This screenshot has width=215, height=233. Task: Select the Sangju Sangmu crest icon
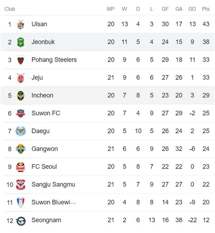[x=20, y=184]
